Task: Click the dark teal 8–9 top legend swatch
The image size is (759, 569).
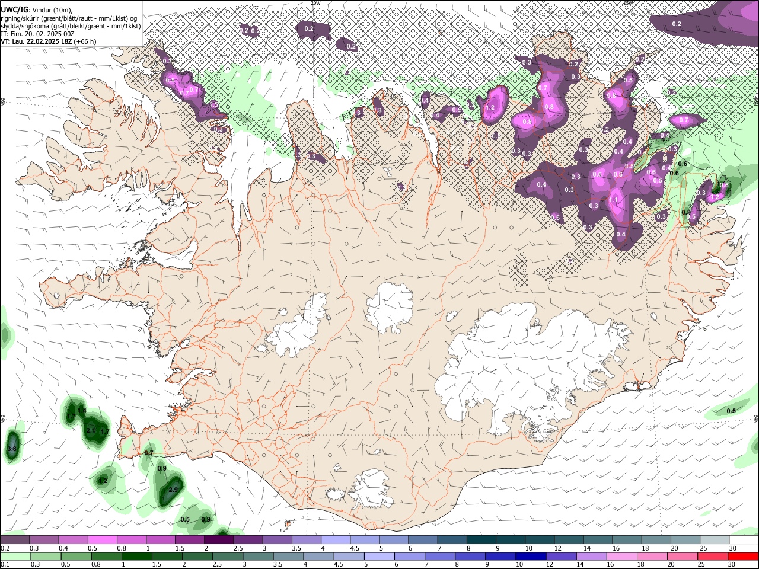Action: [481, 539]
